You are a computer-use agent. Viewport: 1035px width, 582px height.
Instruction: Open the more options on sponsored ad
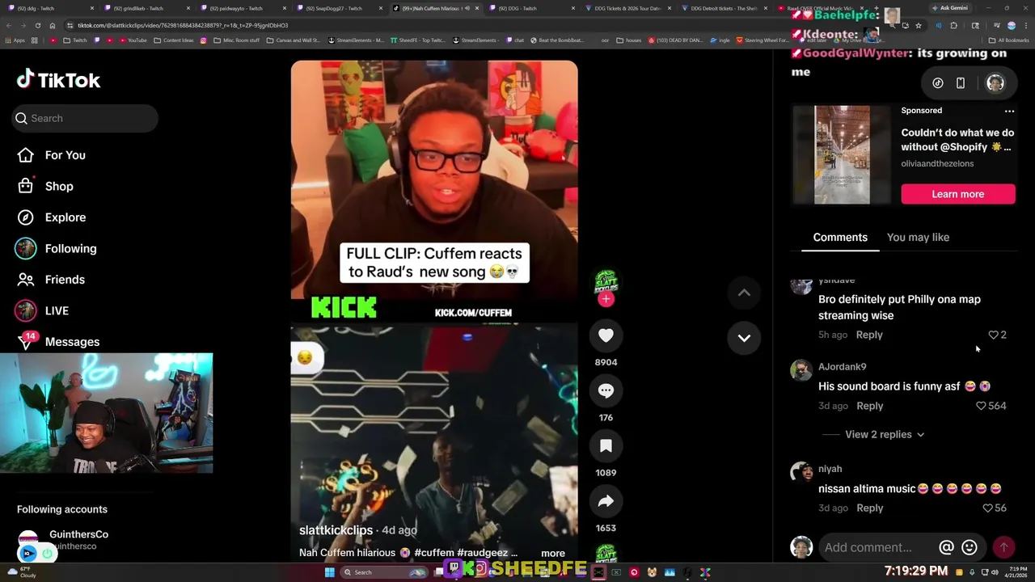pyautogui.click(x=1009, y=111)
